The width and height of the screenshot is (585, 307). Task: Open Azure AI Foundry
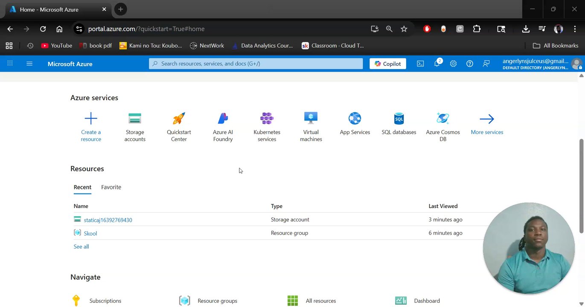click(223, 126)
